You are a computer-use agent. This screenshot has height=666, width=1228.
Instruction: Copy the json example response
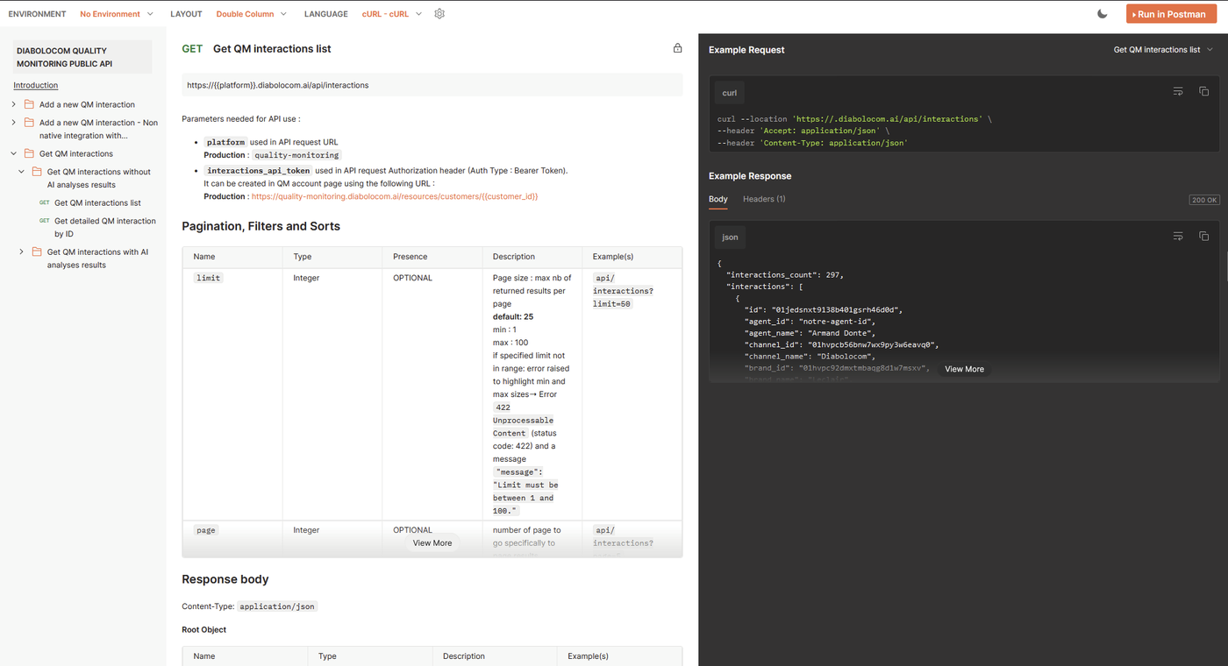(x=1203, y=236)
